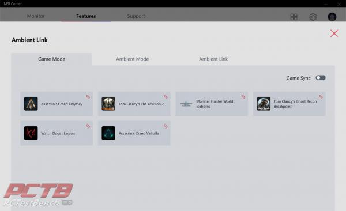Select the Watch Dogs Legion game thumbnail
Screen dimensions: 346x211
click(x=31, y=133)
